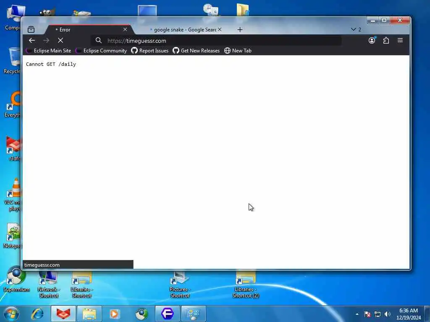The height and width of the screenshot is (322, 430).
Task: Open Get New Releases bookmark
Action: [x=196, y=51]
